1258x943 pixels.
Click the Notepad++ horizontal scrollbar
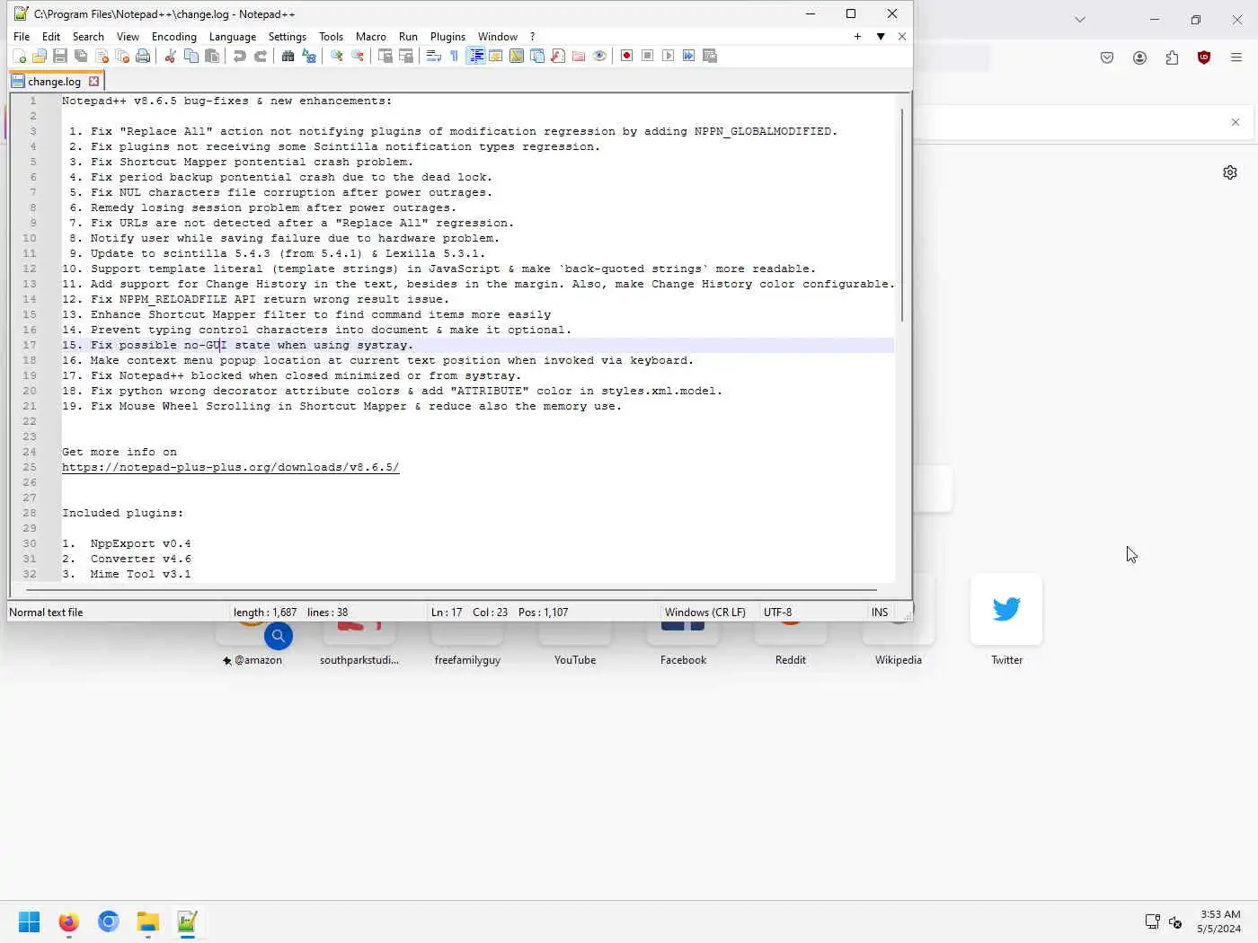[451, 590]
